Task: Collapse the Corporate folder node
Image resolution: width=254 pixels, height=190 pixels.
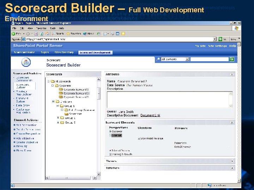Action: (53, 85)
